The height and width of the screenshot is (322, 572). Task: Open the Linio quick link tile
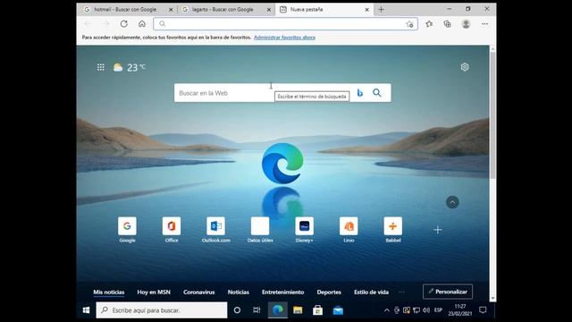click(349, 230)
